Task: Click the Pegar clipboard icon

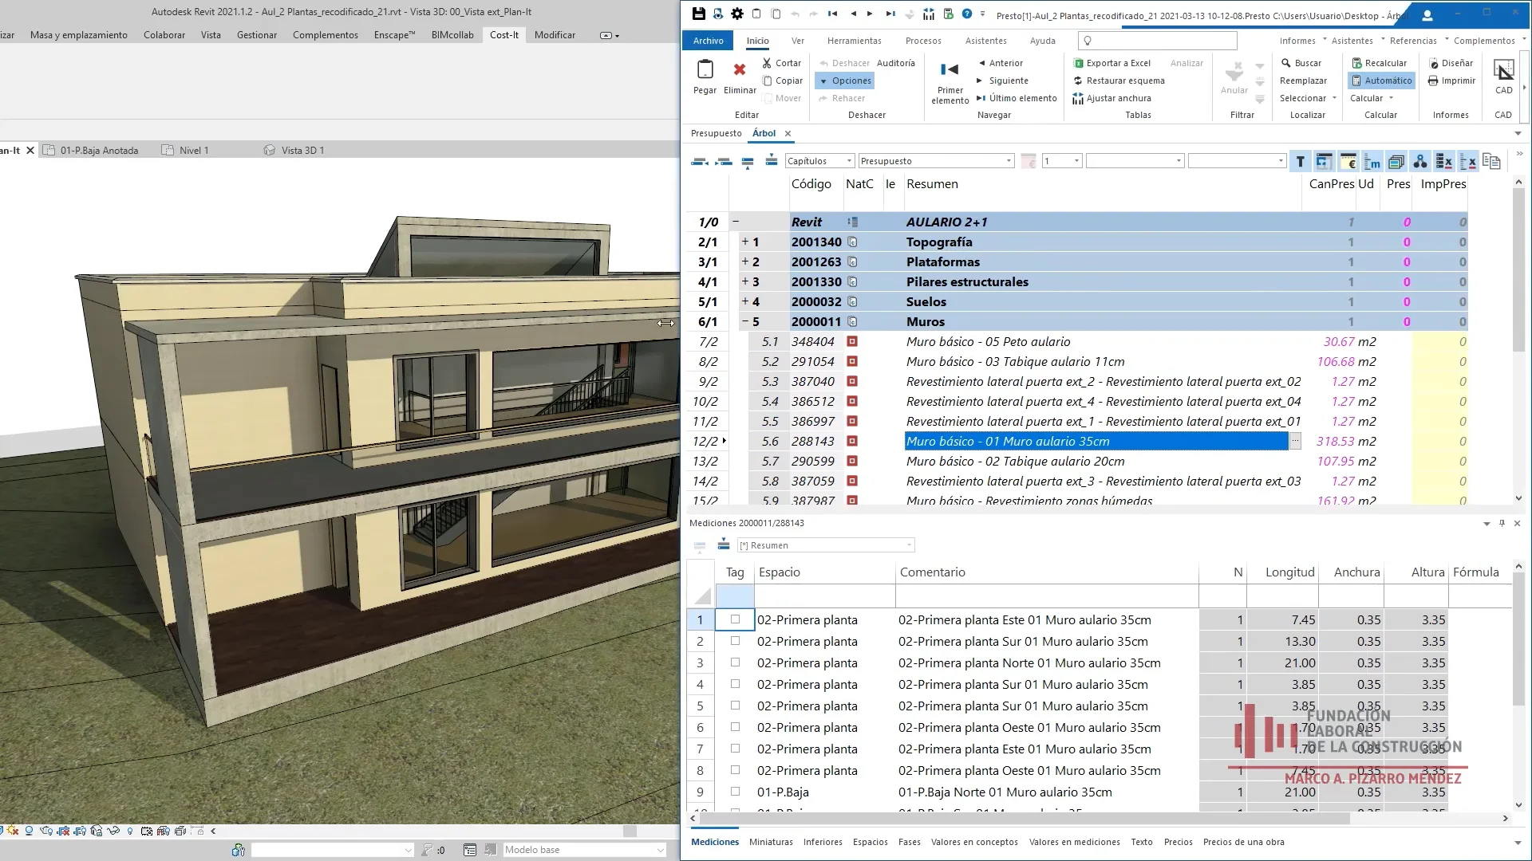Action: (x=705, y=70)
